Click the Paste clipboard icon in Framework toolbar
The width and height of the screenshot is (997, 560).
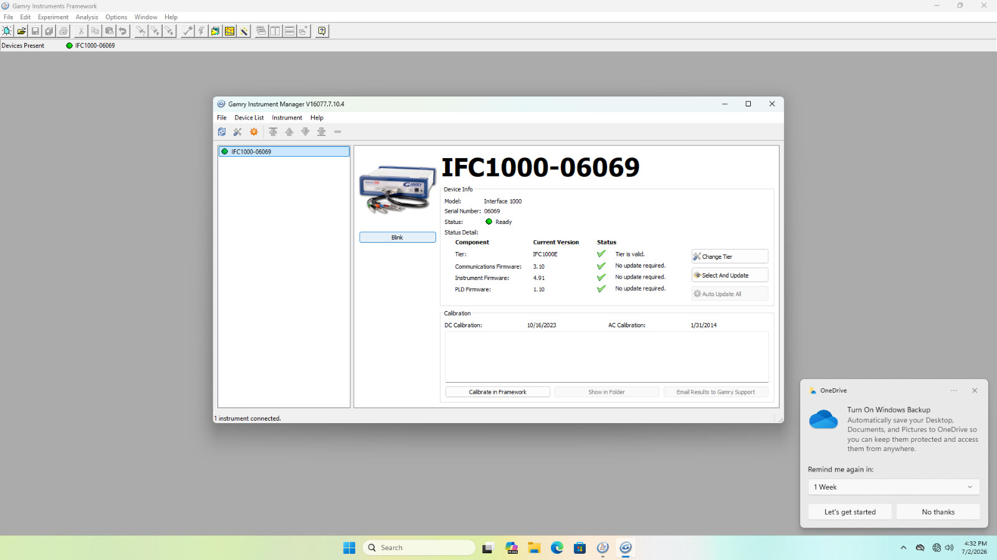(x=109, y=31)
